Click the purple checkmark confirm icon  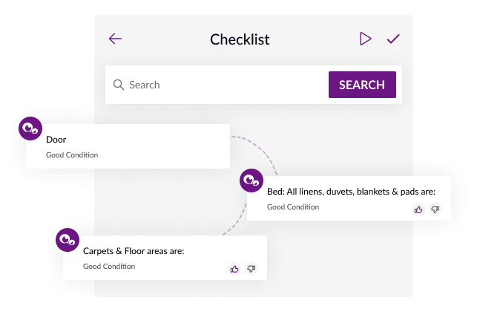tap(393, 39)
